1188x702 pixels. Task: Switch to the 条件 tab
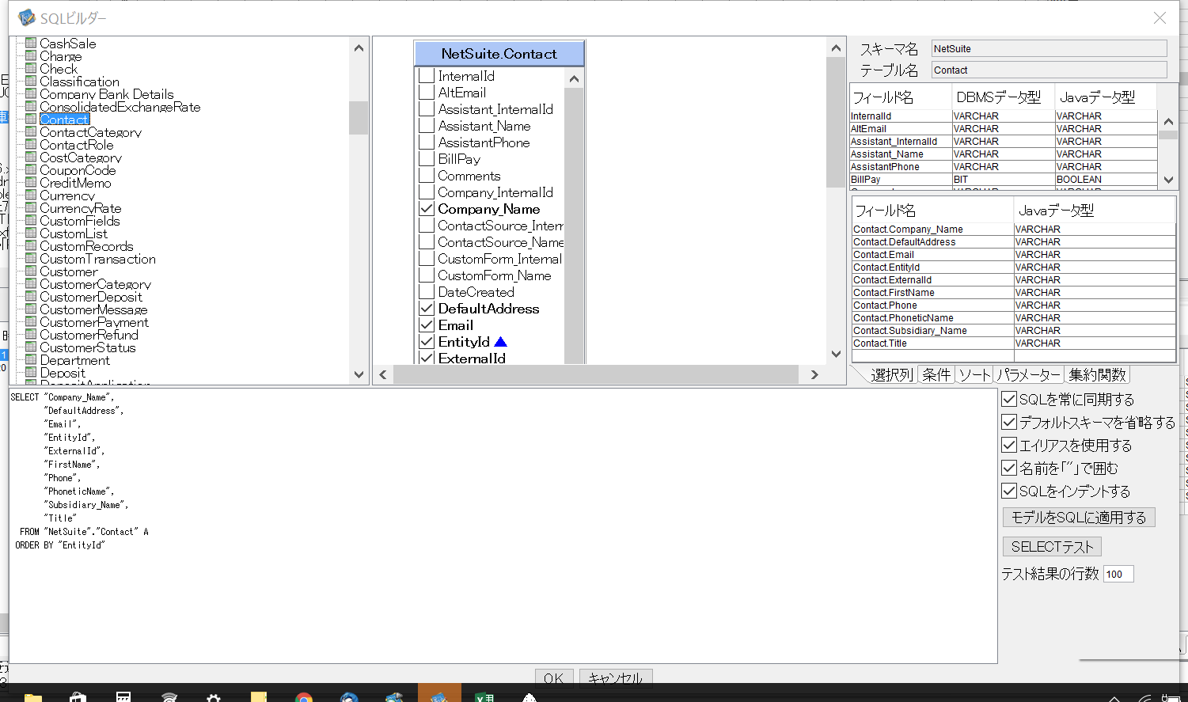936,375
